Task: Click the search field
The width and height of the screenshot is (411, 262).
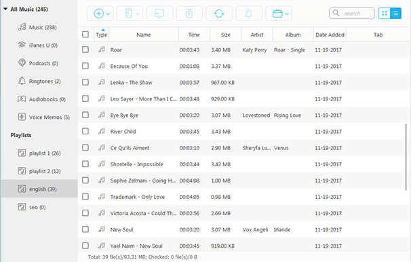Action: tap(352, 14)
